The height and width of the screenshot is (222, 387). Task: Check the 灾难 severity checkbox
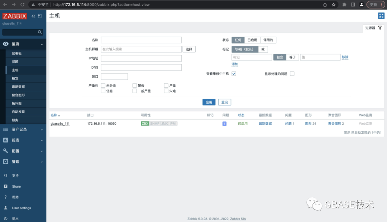pyautogui.click(x=166, y=91)
